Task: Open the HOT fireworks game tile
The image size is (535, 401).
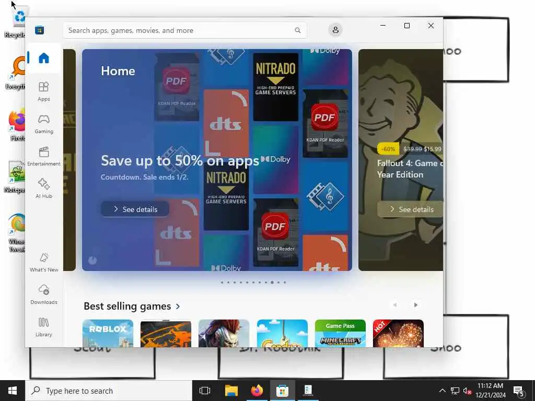Action: (x=398, y=333)
